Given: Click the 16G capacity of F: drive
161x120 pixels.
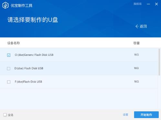Looking at the screenshot, I should (136, 82).
